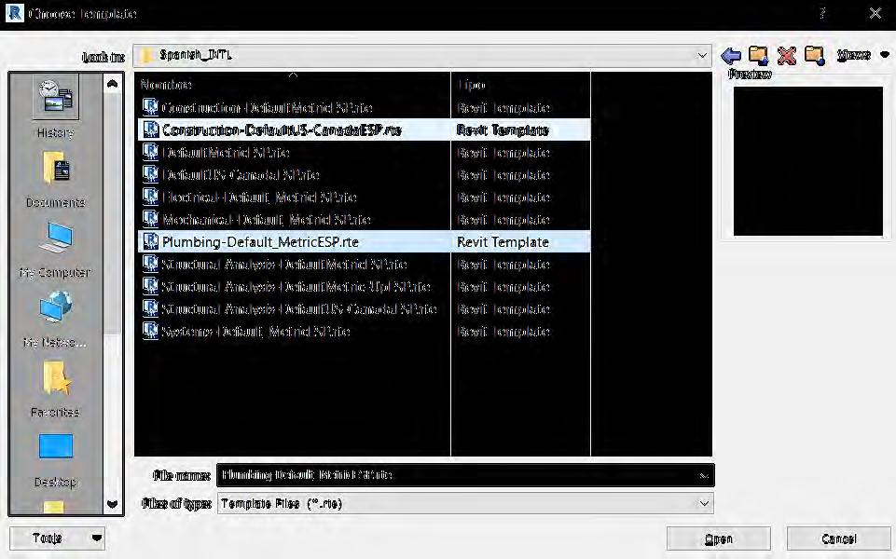Open the Documents place in the sidebar
This screenshot has height=559, width=896.
click(x=55, y=179)
